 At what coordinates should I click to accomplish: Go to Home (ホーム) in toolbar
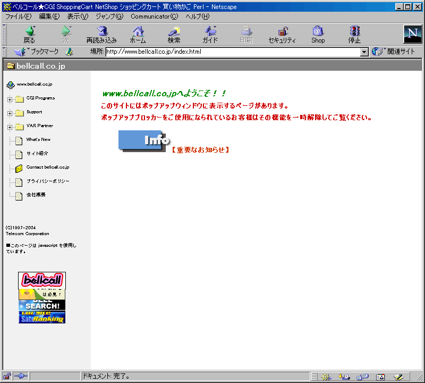(138, 35)
